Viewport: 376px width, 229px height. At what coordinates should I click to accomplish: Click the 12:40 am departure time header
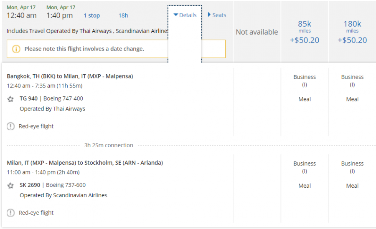point(22,15)
